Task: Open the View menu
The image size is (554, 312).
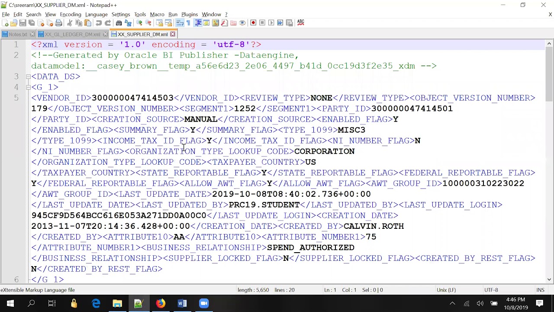Action: [x=50, y=14]
